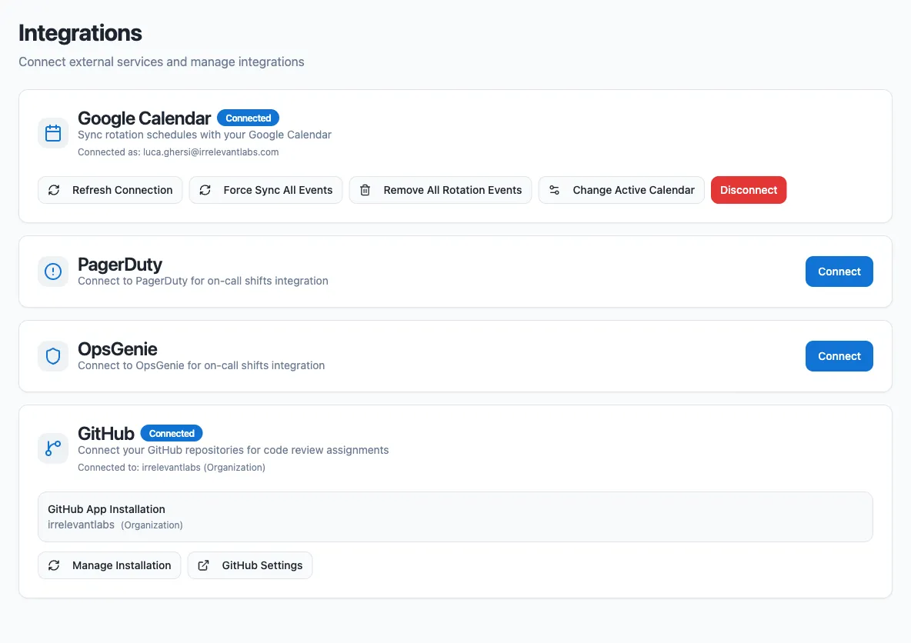911x643 pixels.
Task: Click the refresh arrows icon in Refresh Connection
Action: [54, 190]
